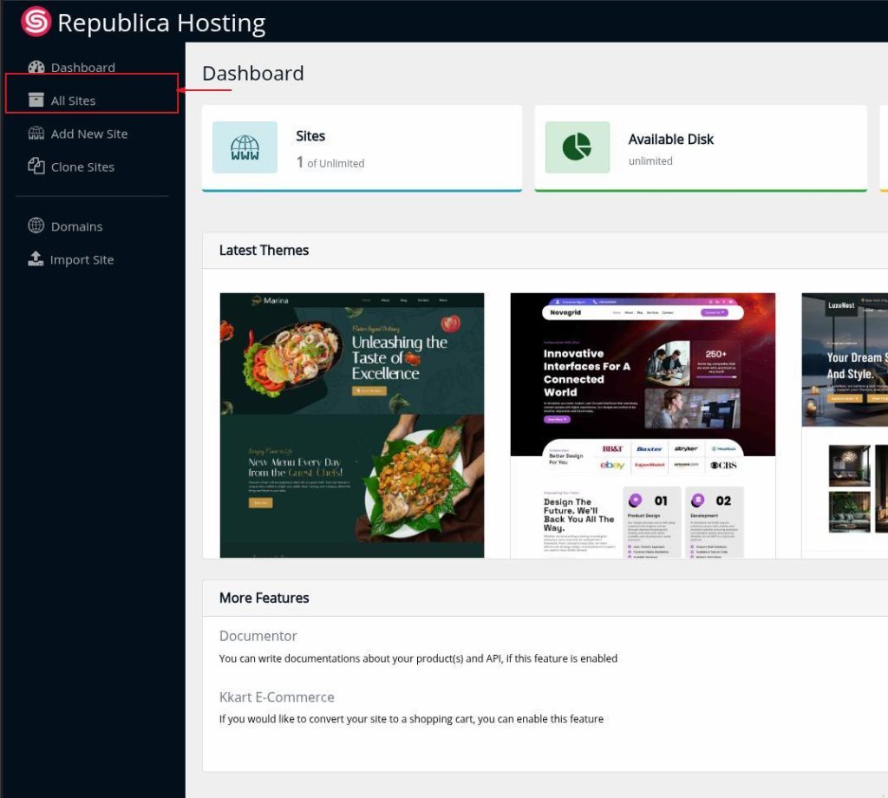Click the WWW globe icon in Sites card
The height and width of the screenshot is (798, 888).
tap(245, 147)
